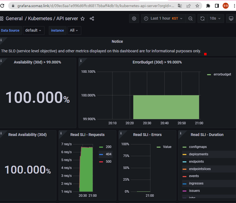Change color of the ingresses series swatch
The image size is (236, 203).
pyautogui.click(x=184, y=184)
